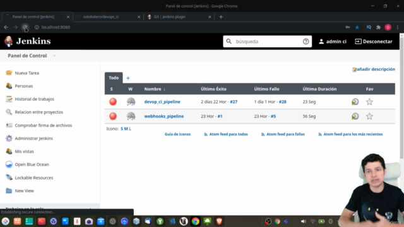Close the Git Jenkins plugin tab

[210, 17]
